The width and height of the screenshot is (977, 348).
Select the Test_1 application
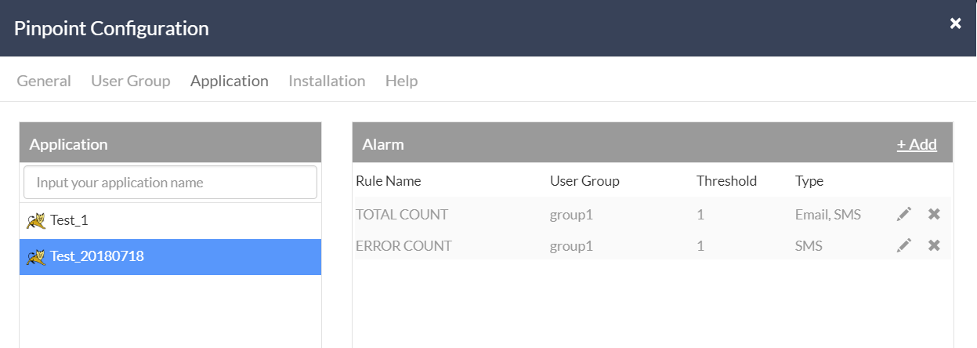click(170, 220)
